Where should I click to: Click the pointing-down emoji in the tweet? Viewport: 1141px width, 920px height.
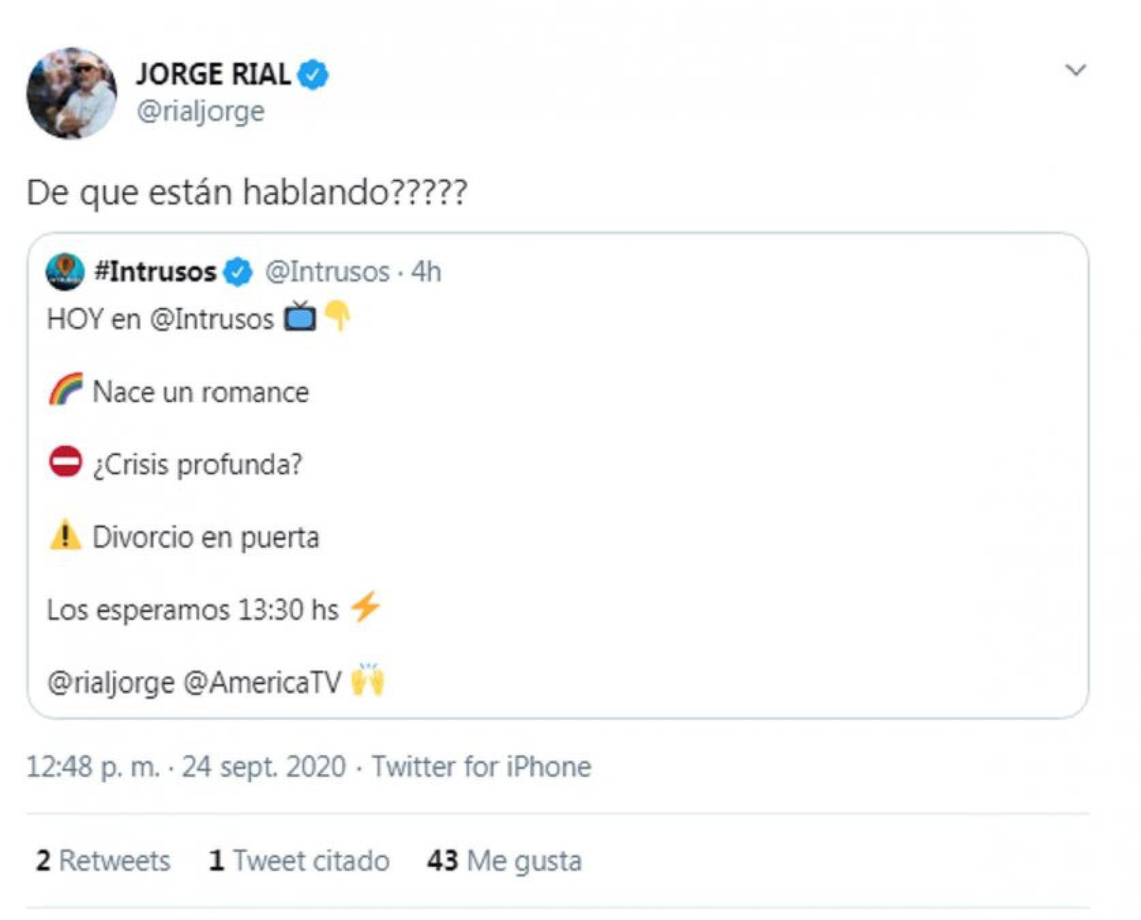339,317
